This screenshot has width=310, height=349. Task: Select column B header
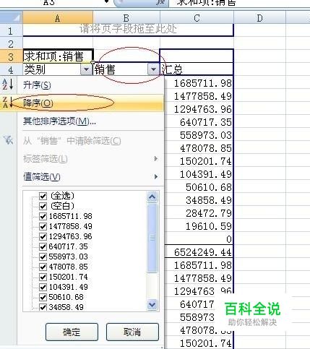coord(126,17)
